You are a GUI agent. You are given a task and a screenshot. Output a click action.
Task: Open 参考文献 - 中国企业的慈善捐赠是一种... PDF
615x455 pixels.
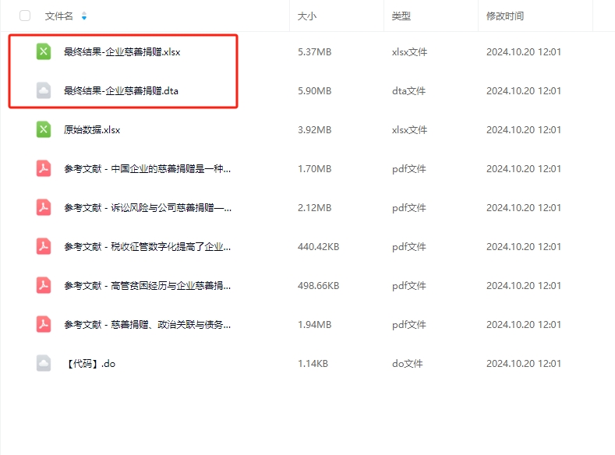(x=147, y=169)
